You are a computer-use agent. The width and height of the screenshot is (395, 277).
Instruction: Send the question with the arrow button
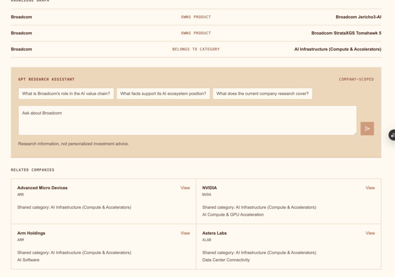pos(367,129)
